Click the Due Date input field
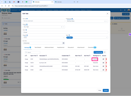The image size is (131, 96). [42, 43]
